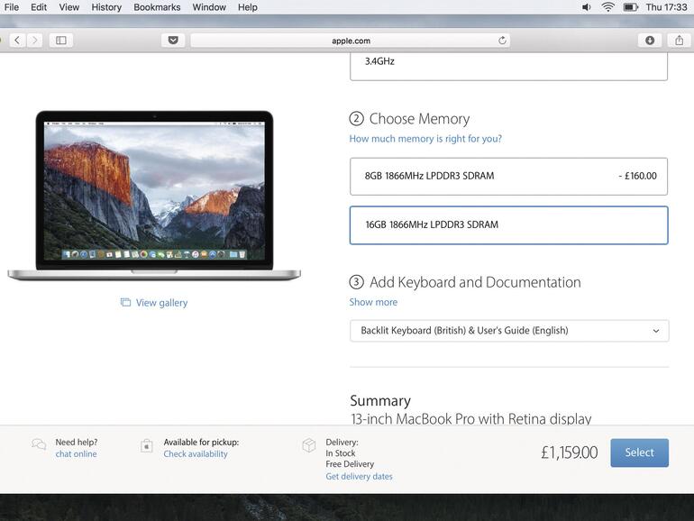Screen dimensions: 694x521
Task: Go forward with the Safari forward arrow
Action: click(x=34, y=41)
